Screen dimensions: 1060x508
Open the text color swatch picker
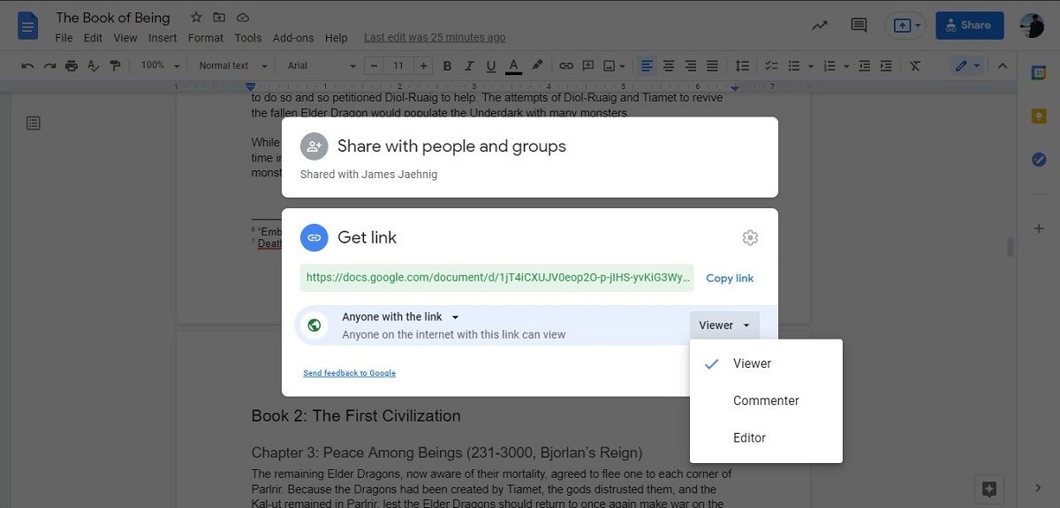513,65
